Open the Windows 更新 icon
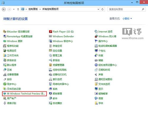 [5, 41]
